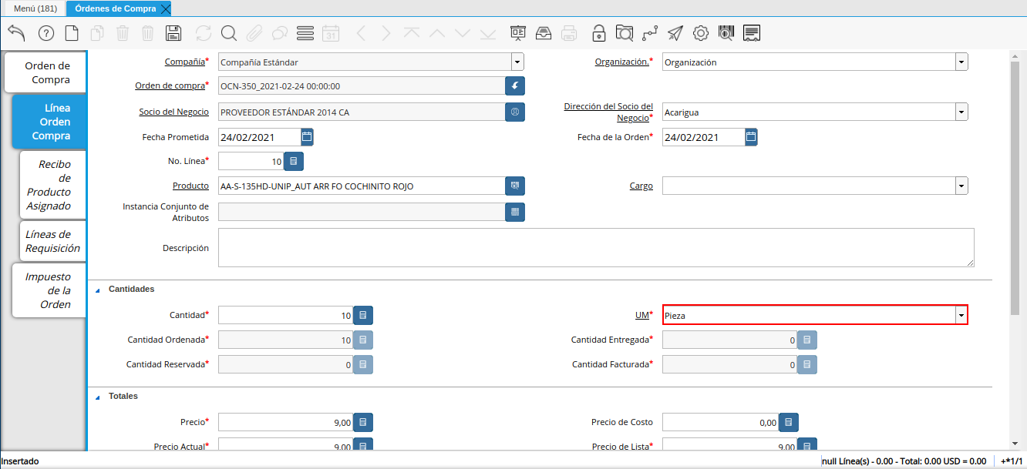Open the Línea Orden Compra side tab
Image resolution: width=1027 pixels, height=469 pixels.
point(49,122)
